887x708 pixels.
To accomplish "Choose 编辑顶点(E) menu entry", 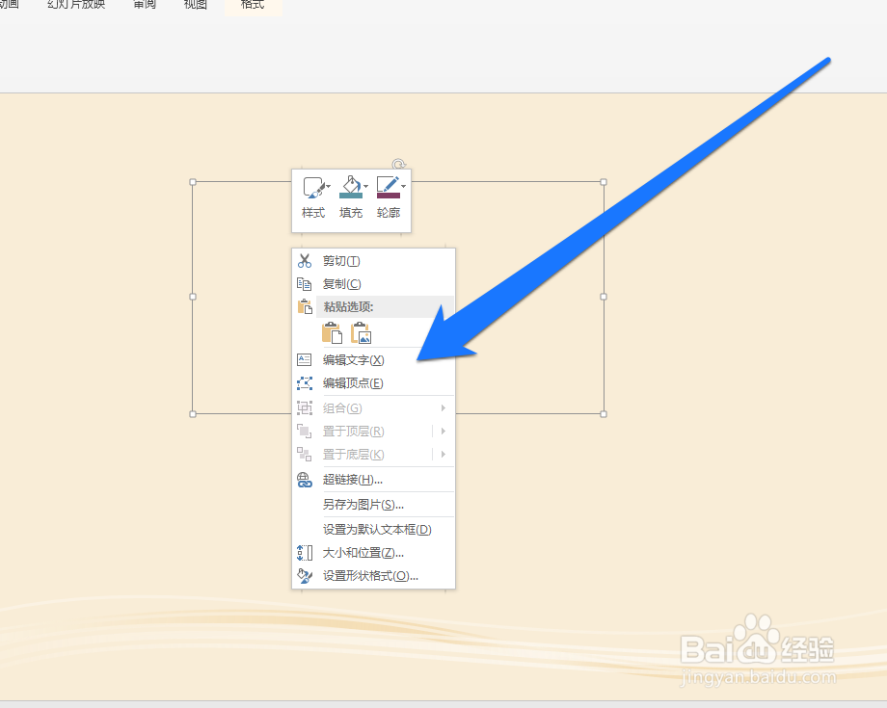I will [x=373, y=383].
